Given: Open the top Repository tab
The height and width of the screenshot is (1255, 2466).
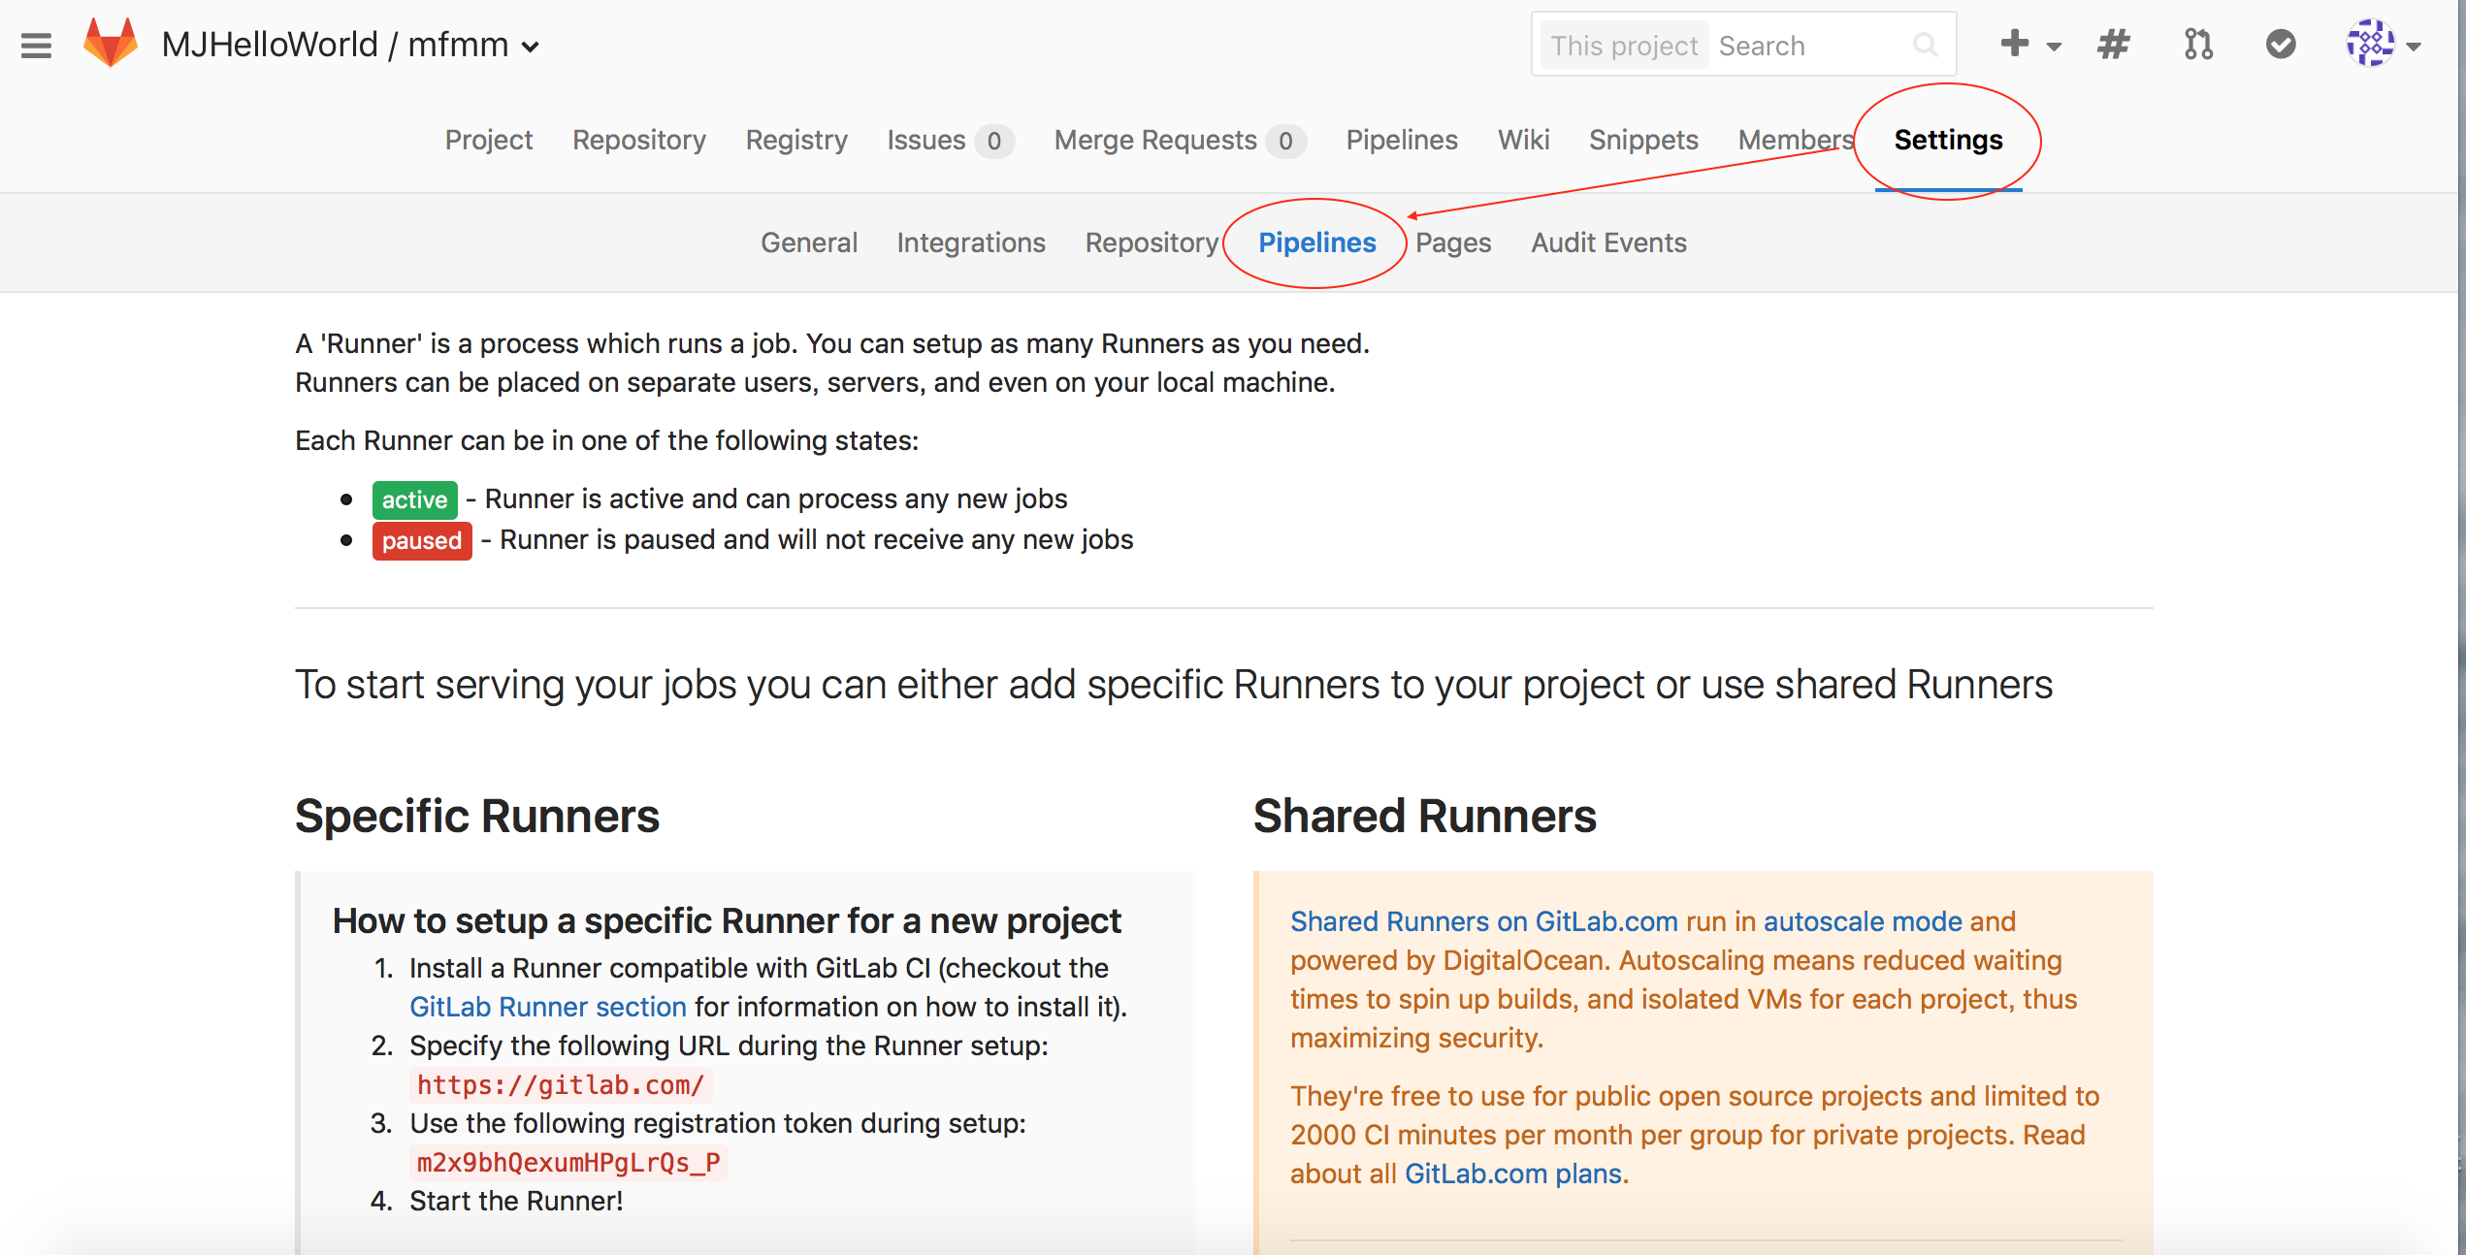Looking at the screenshot, I should point(639,140).
